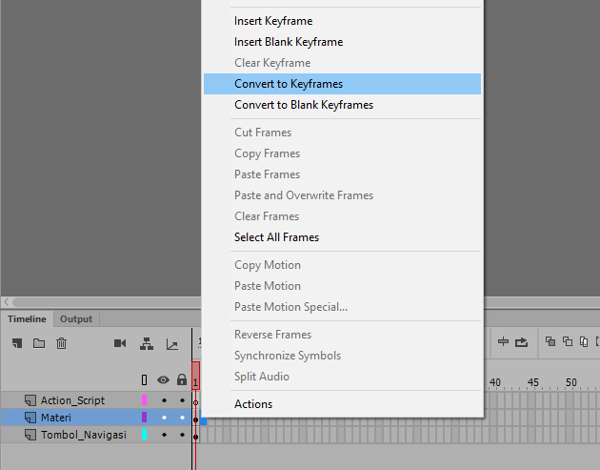
Task: Choose Insert Keyframe from context menu
Action: point(342,21)
